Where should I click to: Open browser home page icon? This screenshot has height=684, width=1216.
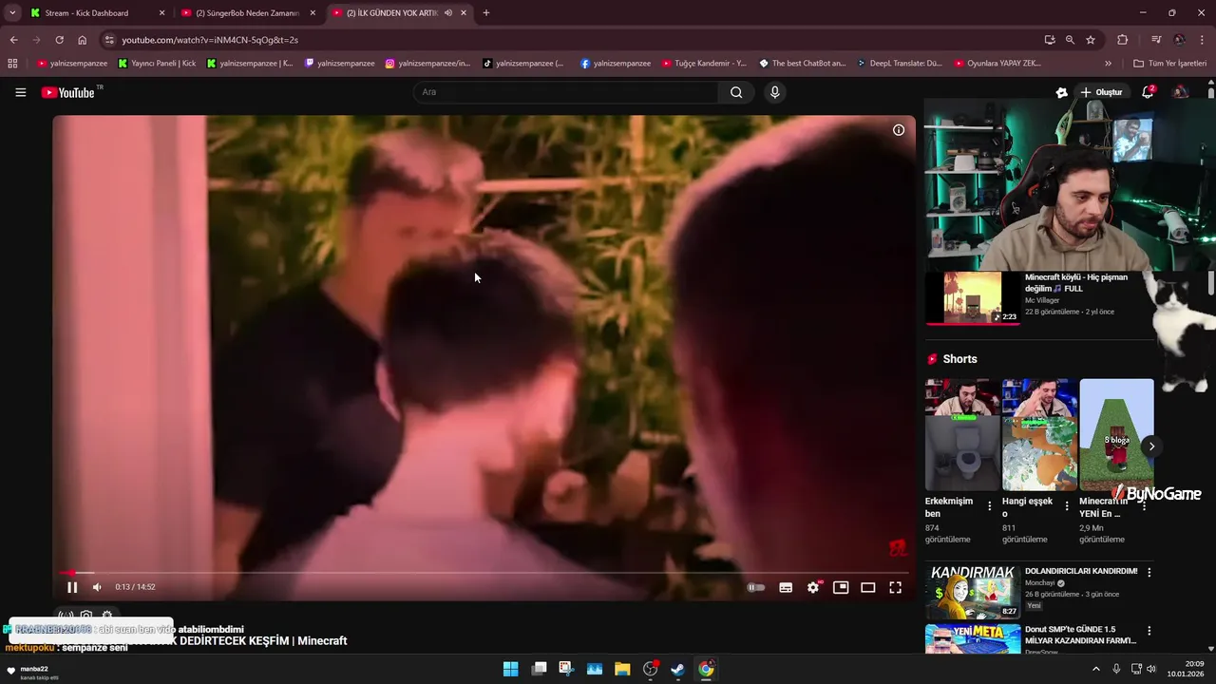(x=83, y=40)
